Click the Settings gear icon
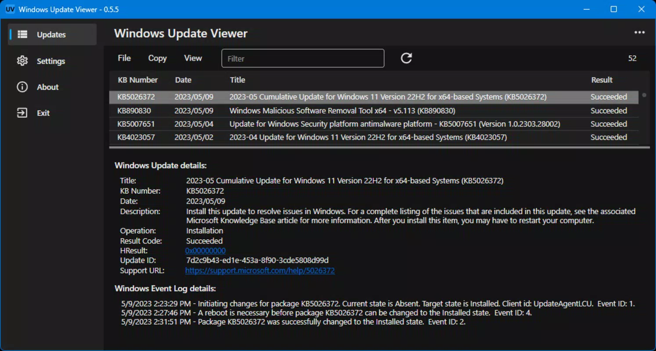 click(x=22, y=61)
